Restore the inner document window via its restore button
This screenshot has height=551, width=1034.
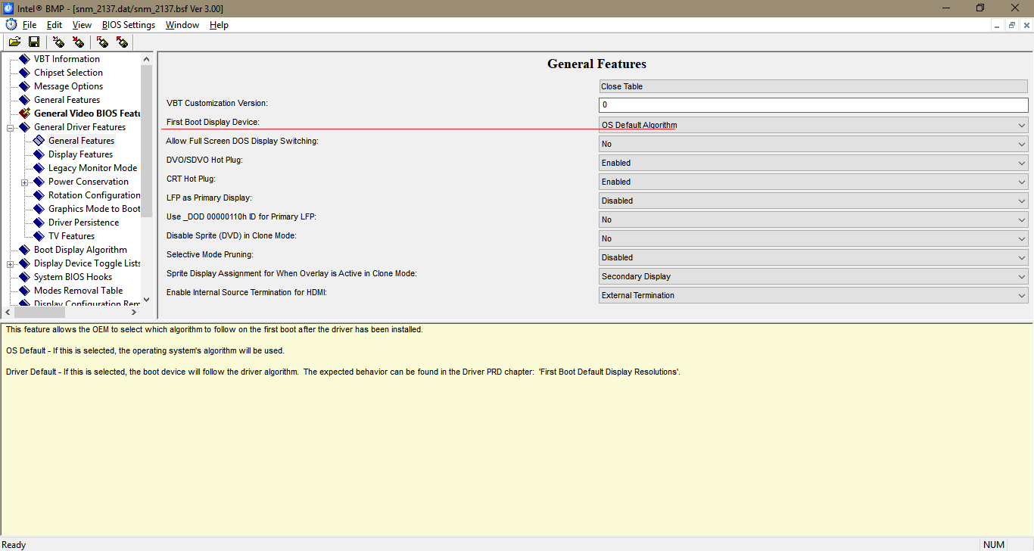pyautogui.click(x=1012, y=25)
